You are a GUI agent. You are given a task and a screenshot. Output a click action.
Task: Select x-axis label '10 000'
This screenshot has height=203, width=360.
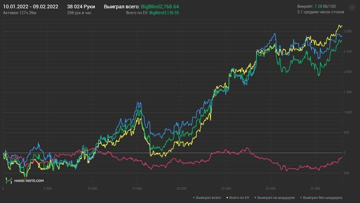(92, 189)
